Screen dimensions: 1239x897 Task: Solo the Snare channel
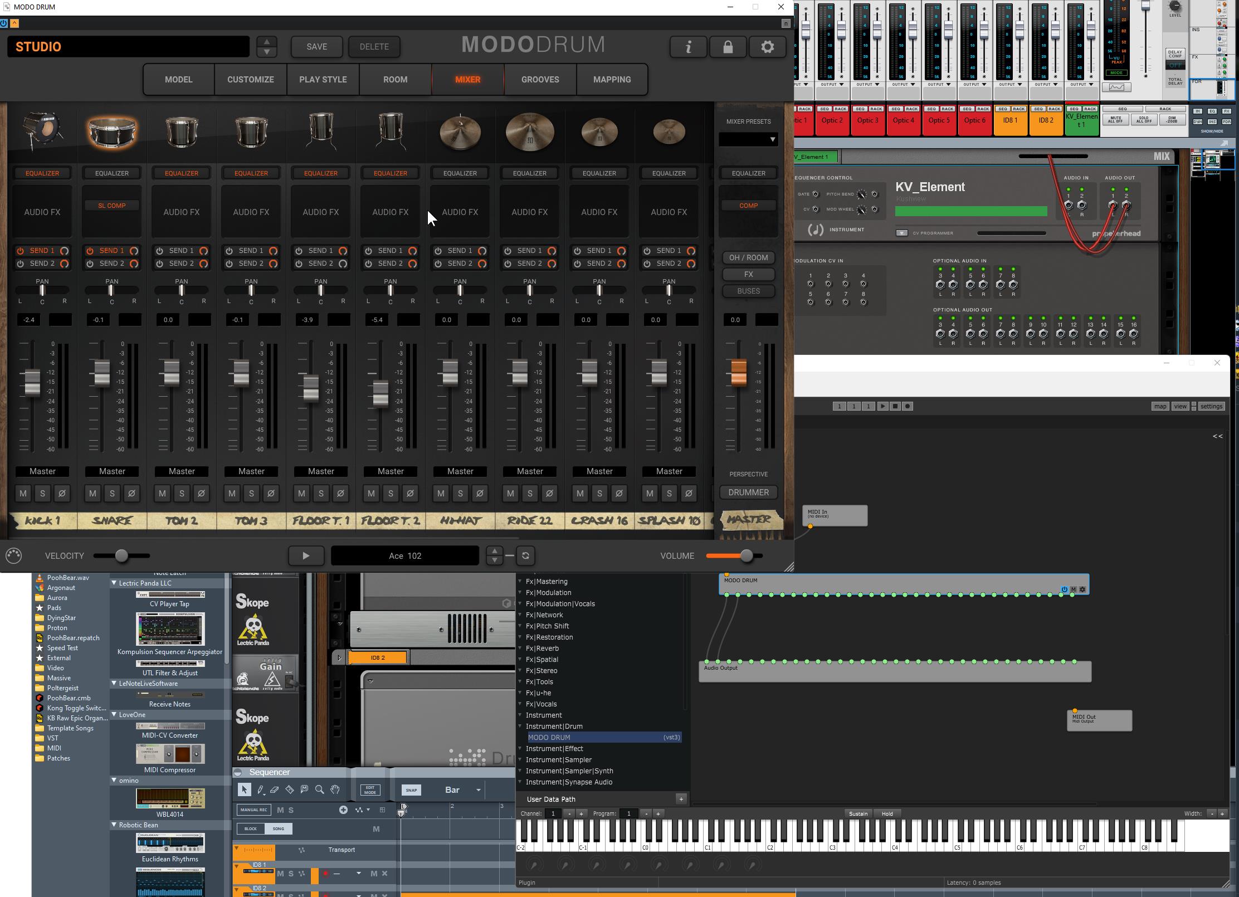coord(112,493)
